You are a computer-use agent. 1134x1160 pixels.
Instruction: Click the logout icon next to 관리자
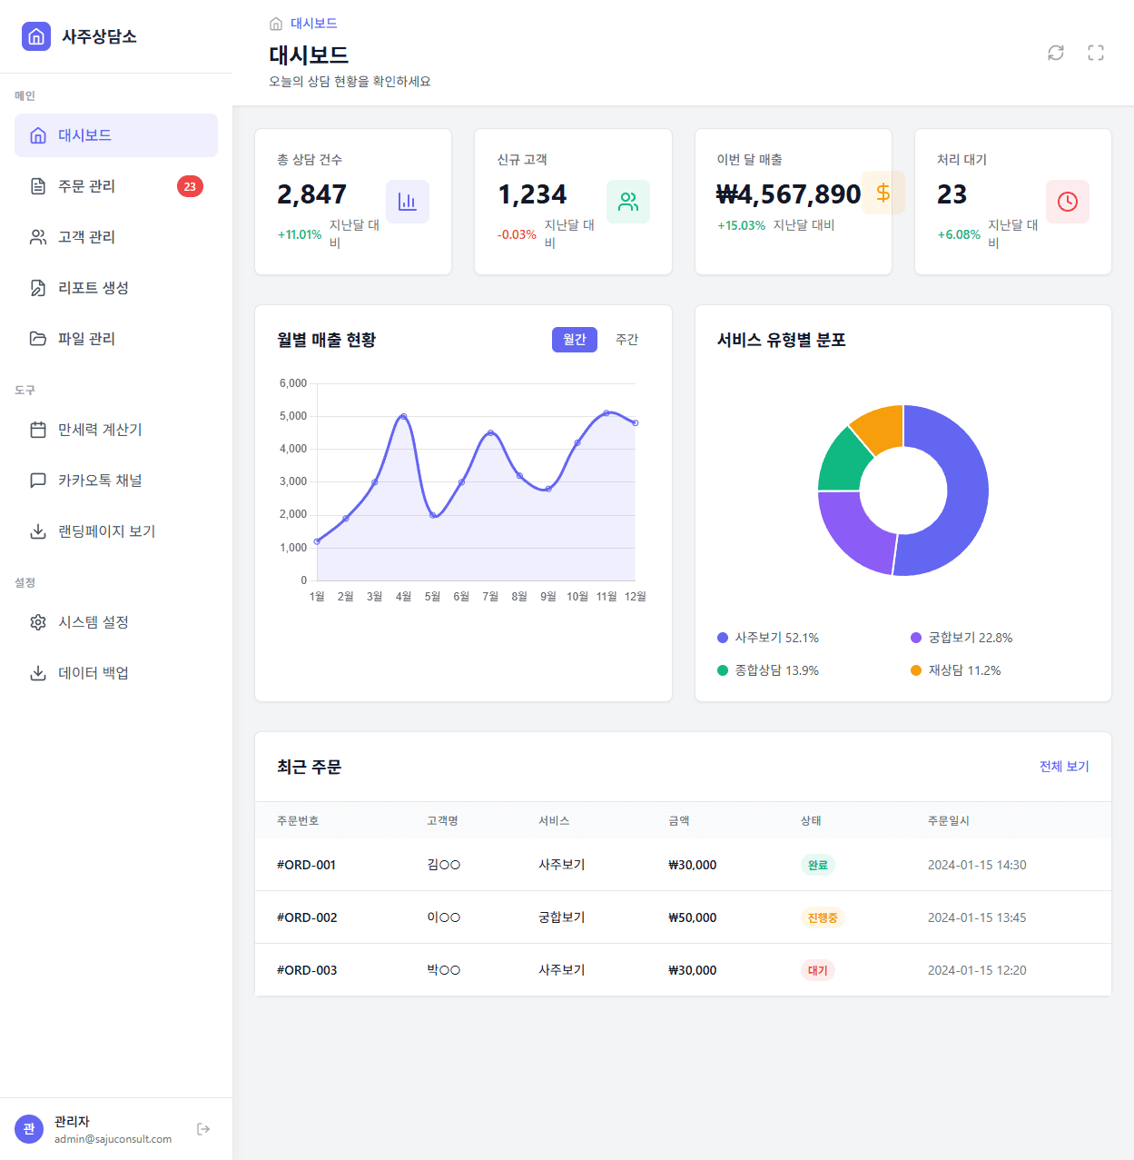(202, 1128)
